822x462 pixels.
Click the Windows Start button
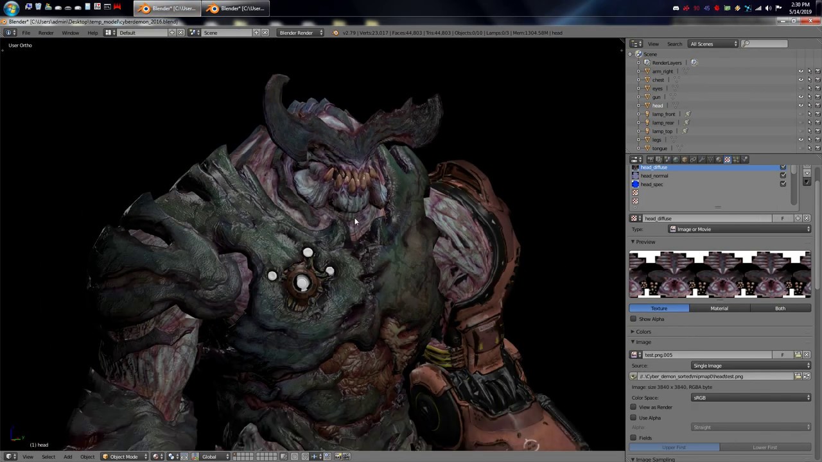tap(11, 8)
